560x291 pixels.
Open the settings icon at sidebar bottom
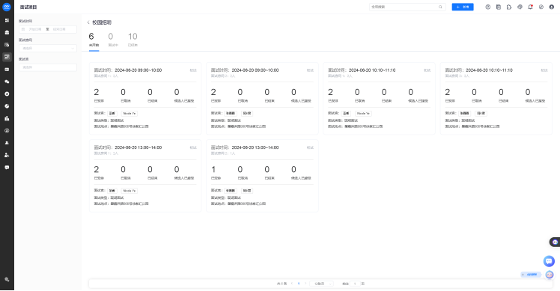[7, 280]
